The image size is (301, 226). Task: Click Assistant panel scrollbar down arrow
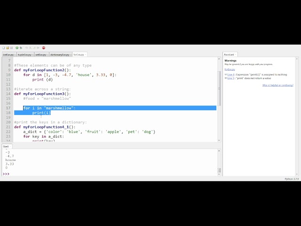coord(297,174)
